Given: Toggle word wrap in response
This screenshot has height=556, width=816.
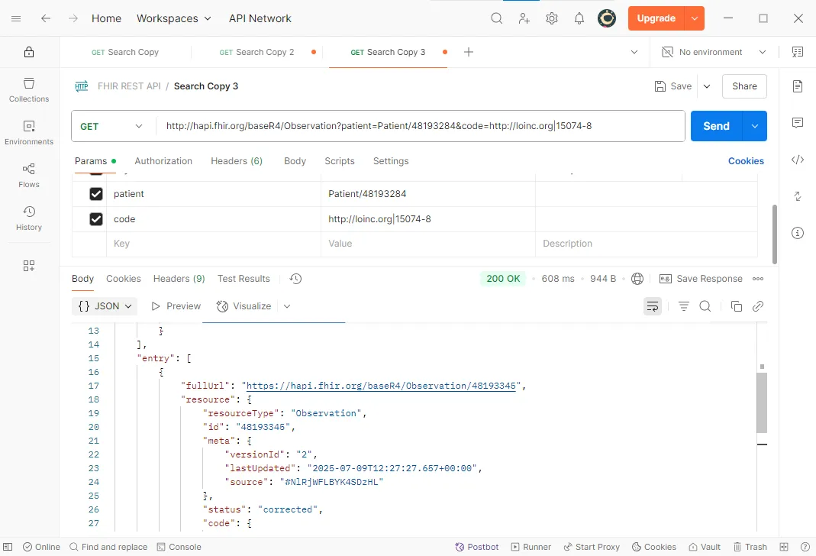Looking at the screenshot, I should (x=653, y=306).
